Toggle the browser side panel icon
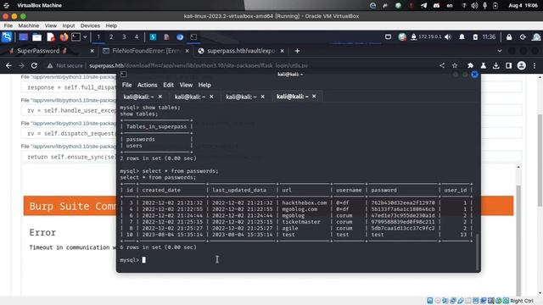Image resolution: width=543 pixels, height=305 pixels. [508, 65]
